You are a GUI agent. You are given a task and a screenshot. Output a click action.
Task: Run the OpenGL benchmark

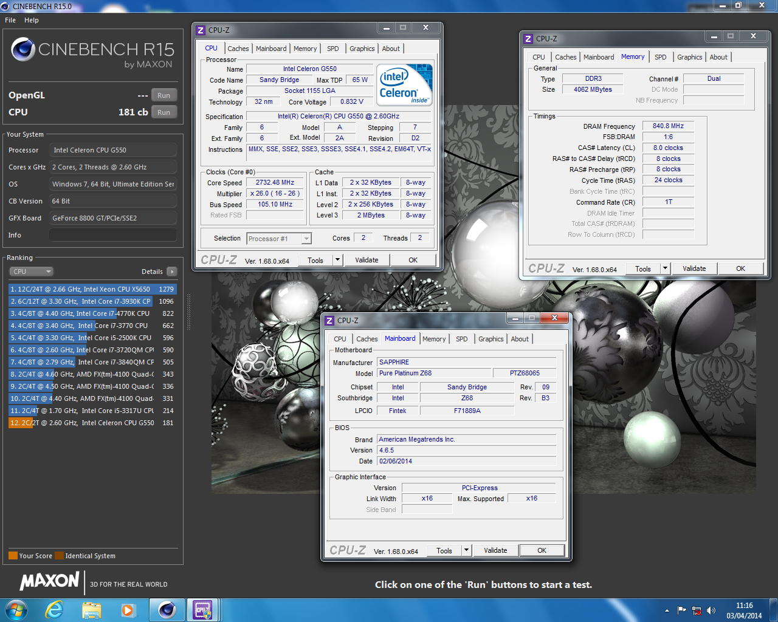pyautogui.click(x=164, y=95)
